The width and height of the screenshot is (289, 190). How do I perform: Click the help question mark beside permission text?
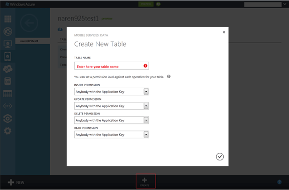click(169, 76)
